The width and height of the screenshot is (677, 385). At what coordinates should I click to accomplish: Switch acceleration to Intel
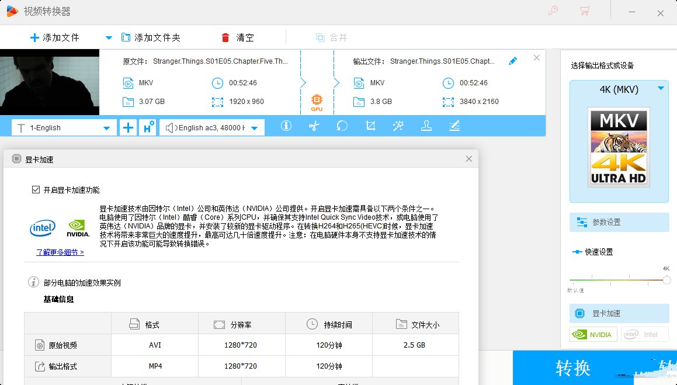(645, 334)
